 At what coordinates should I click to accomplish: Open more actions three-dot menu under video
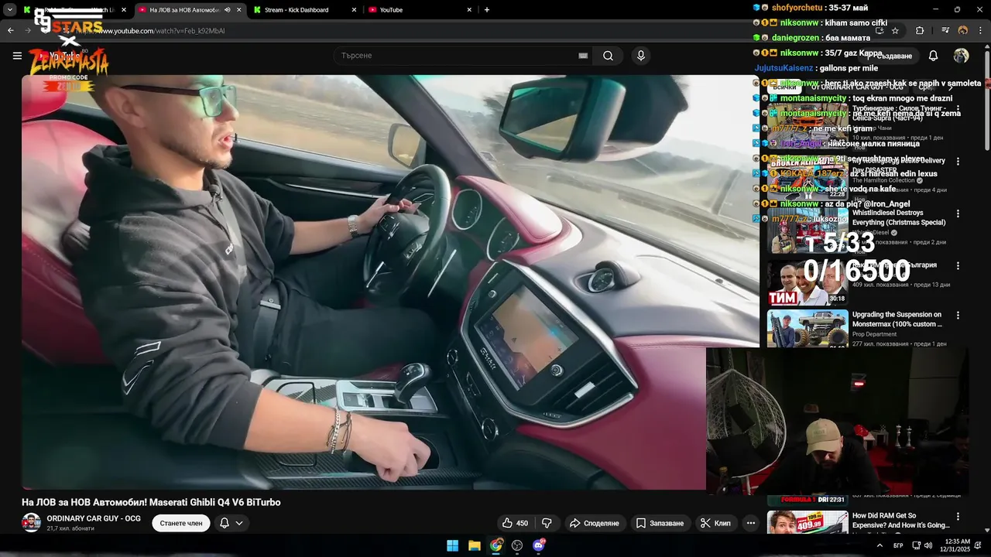[750, 523]
